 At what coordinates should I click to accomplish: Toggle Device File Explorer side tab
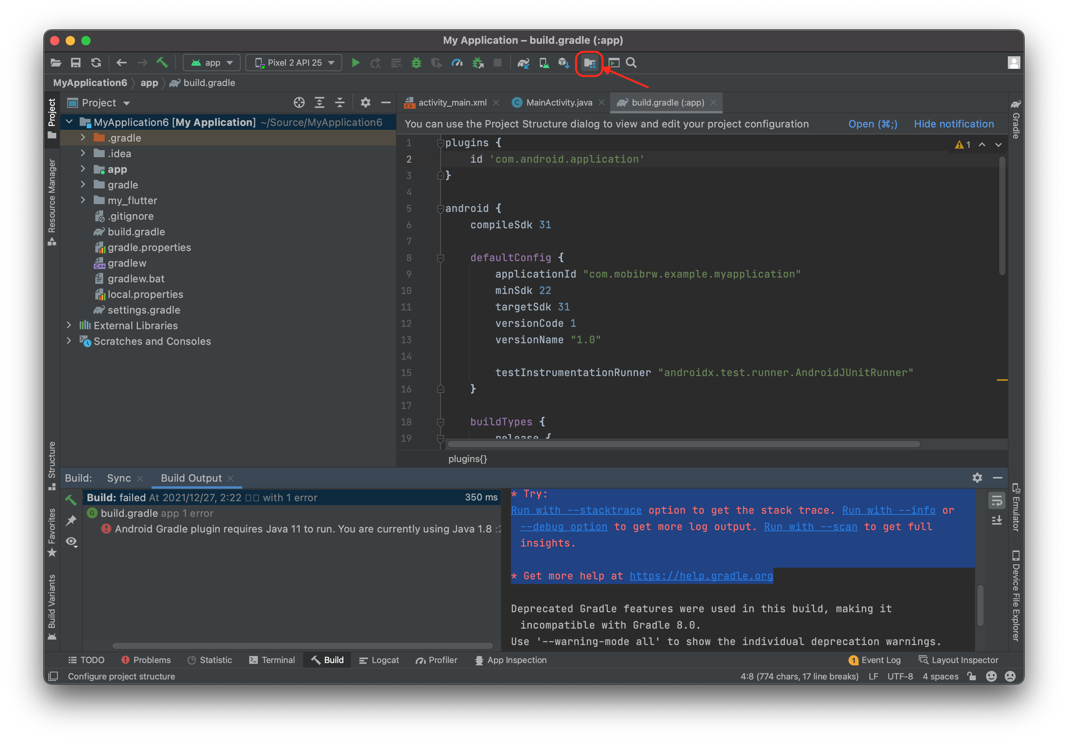[1016, 596]
